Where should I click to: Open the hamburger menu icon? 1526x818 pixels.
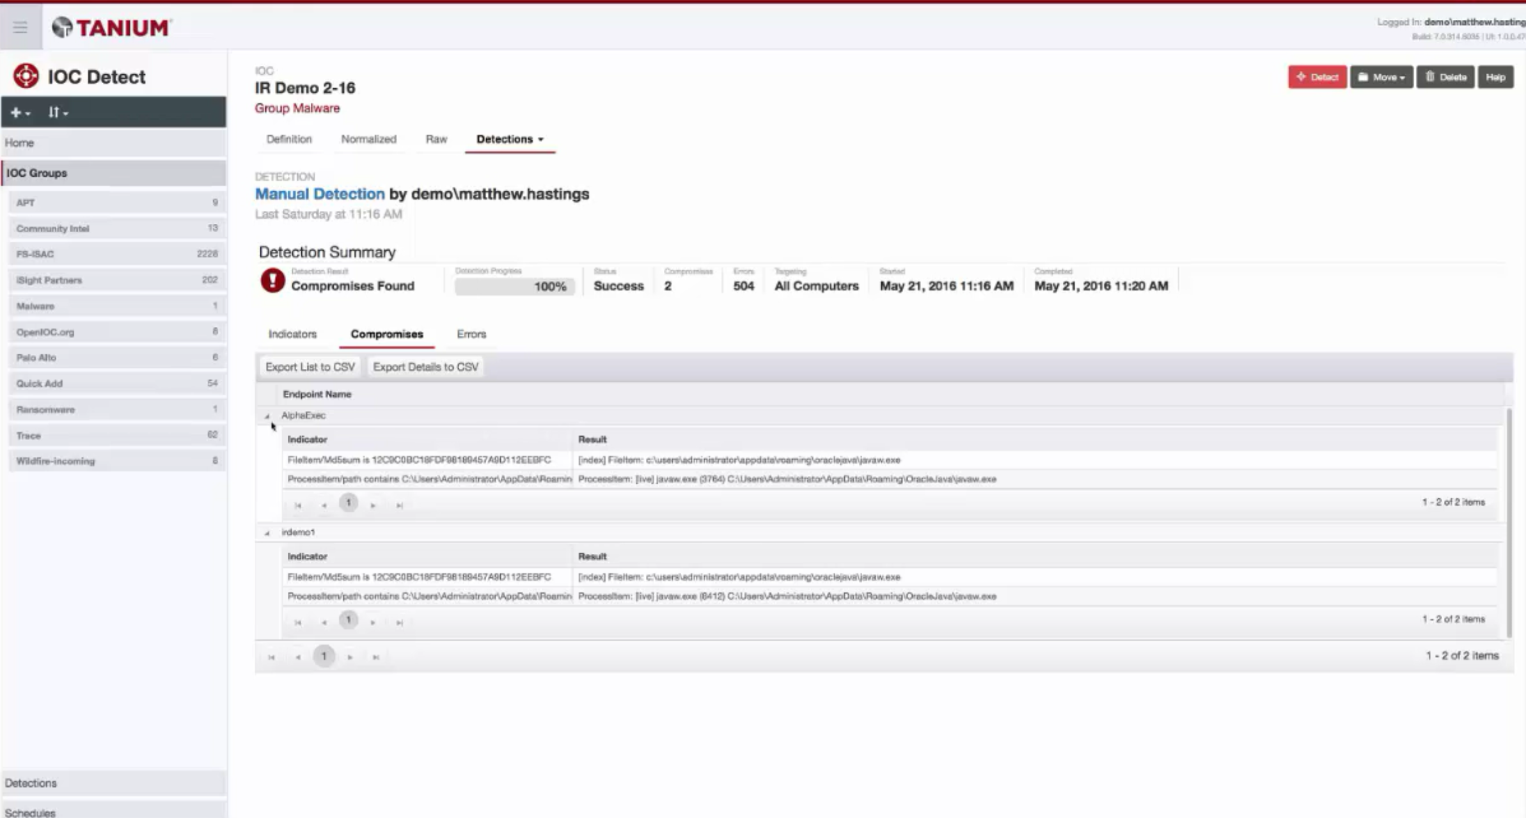[x=20, y=27]
